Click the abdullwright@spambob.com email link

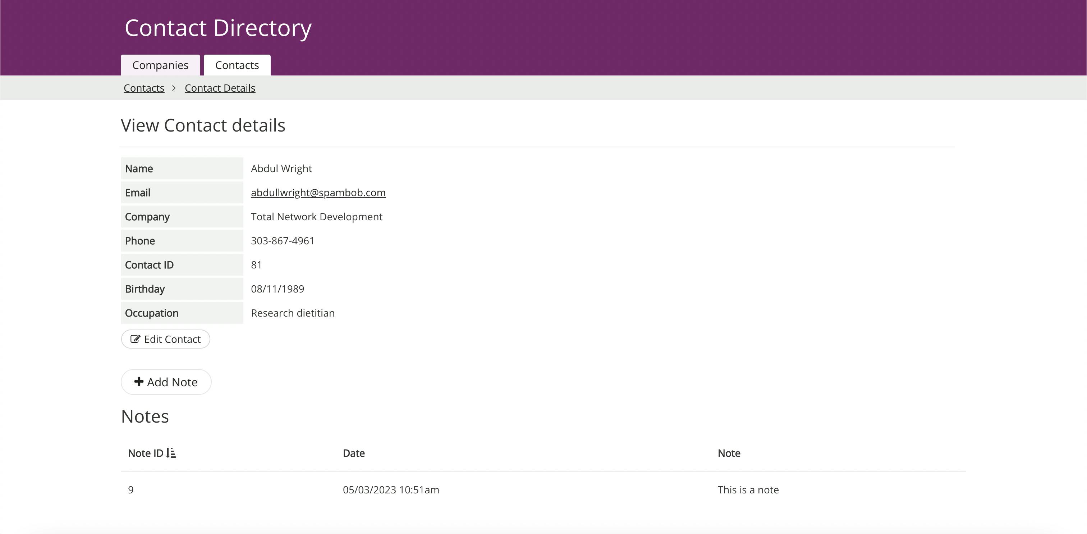318,192
